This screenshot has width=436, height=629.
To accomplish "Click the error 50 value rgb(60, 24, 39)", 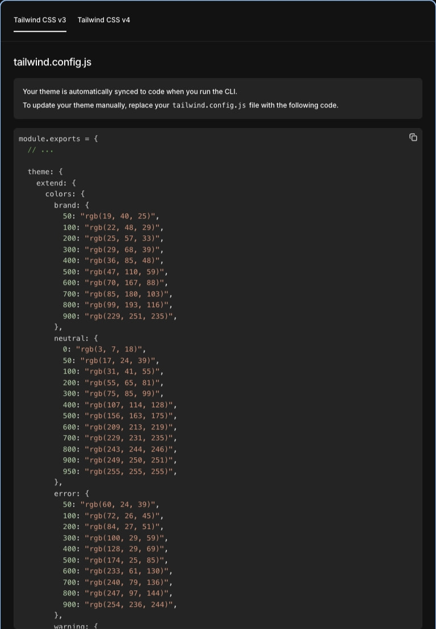I will (118, 504).
